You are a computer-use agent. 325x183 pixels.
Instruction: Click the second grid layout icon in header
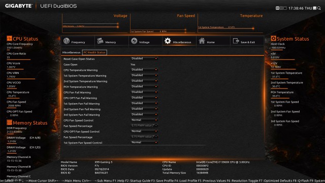point(281,8)
